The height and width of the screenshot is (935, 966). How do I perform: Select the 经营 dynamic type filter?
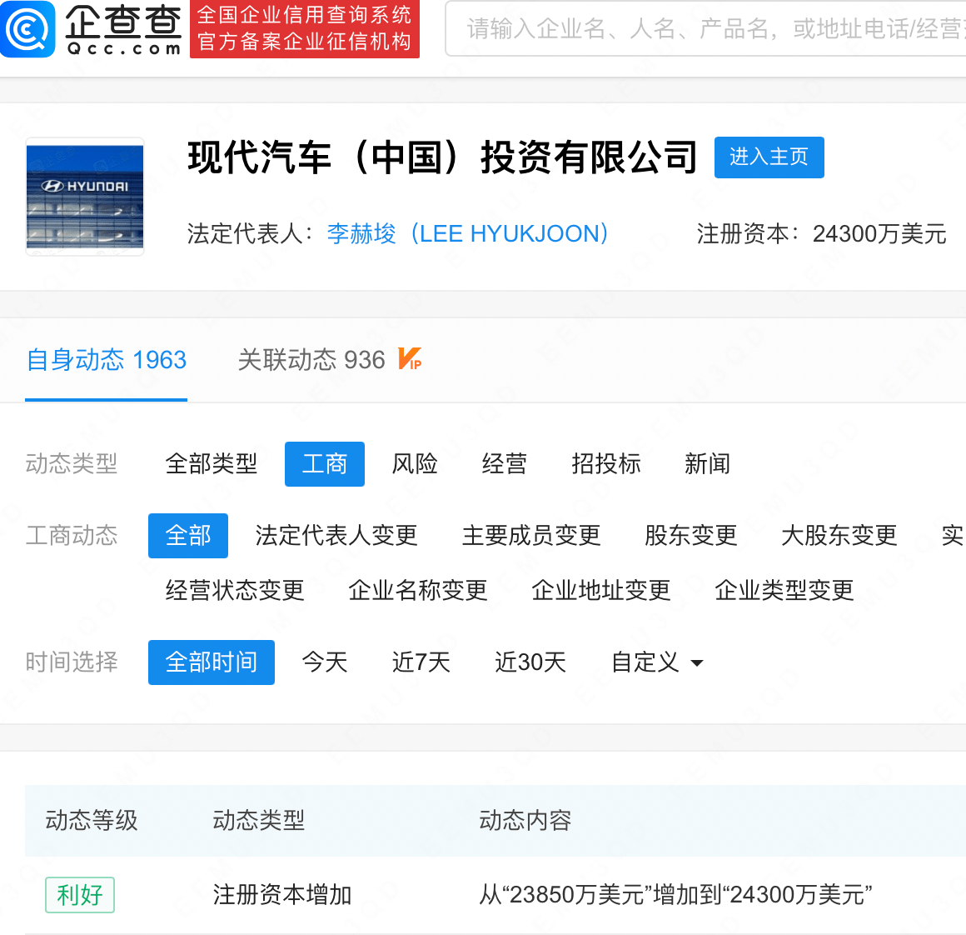point(505,464)
